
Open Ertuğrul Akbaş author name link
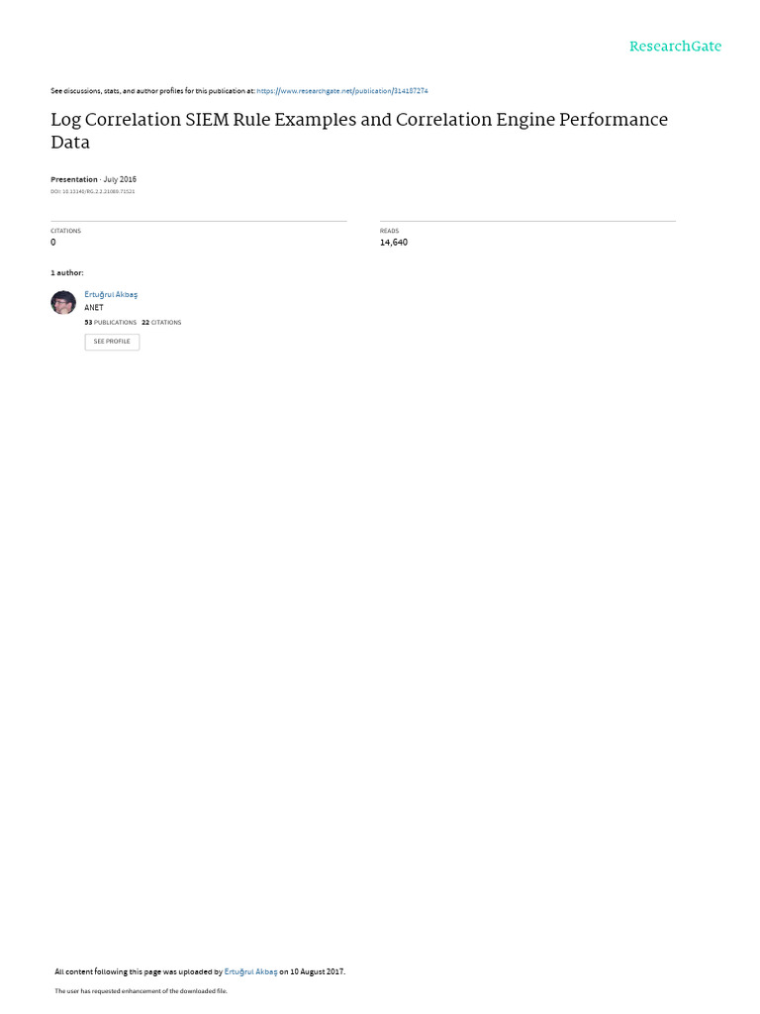click(x=111, y=294)
